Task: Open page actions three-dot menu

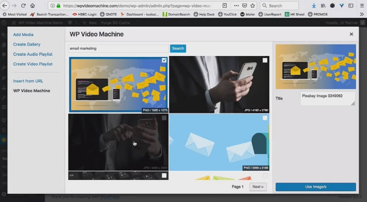Action: pyautogui.click(x=236, y=6)
